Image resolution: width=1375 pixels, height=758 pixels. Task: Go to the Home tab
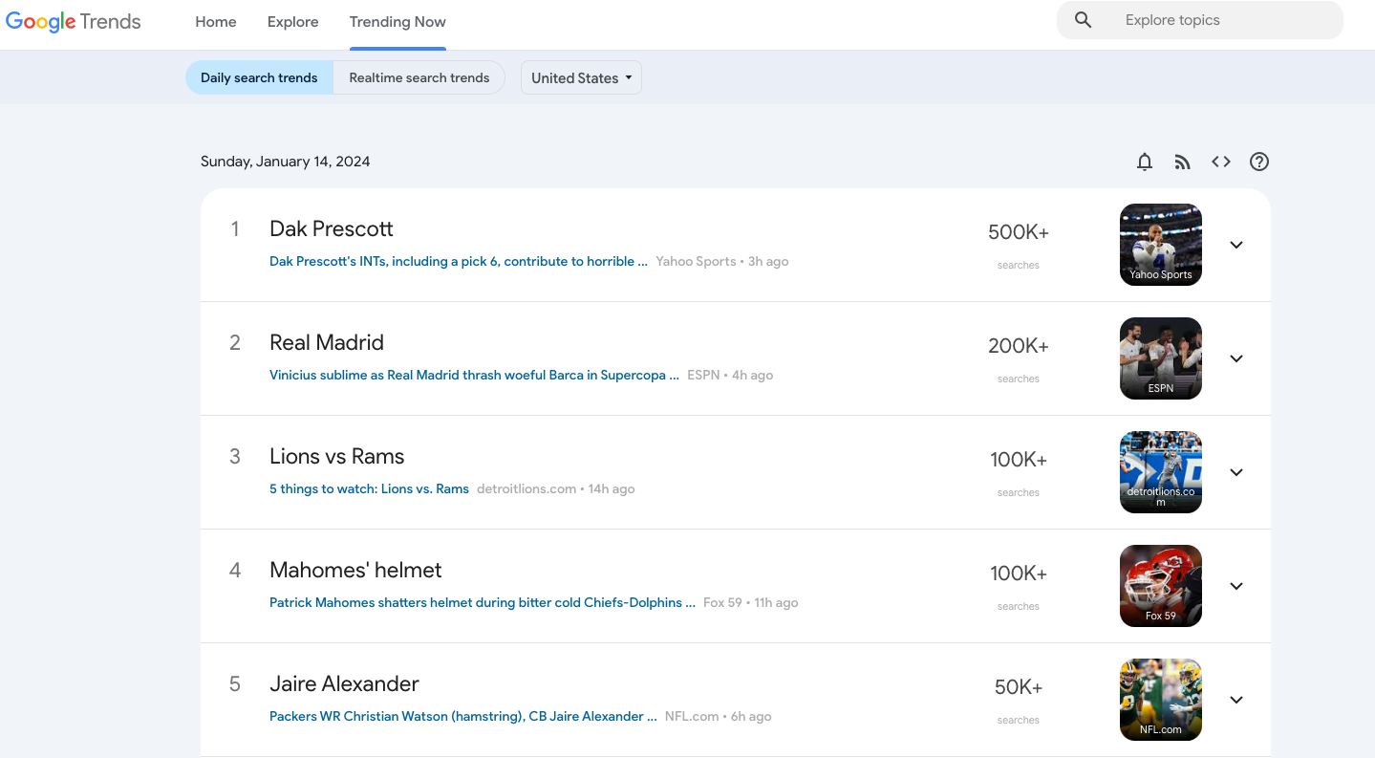pos(216,22)
